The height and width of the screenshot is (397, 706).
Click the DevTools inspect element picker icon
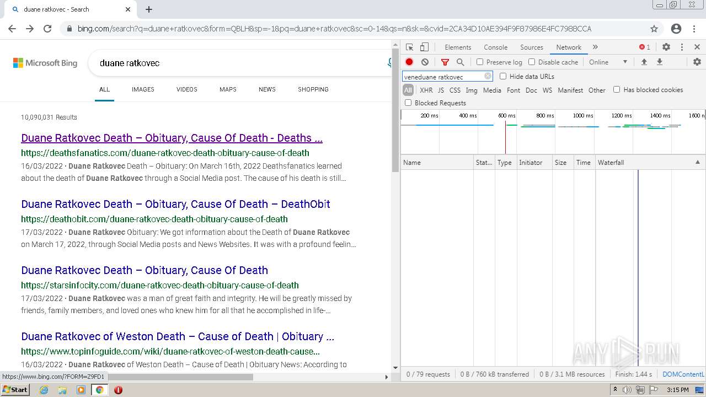click(409, 47)
